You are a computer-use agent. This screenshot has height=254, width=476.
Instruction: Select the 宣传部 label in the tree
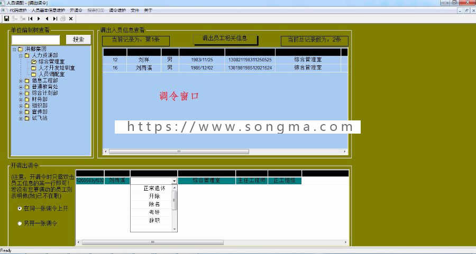tap(40, 112)
